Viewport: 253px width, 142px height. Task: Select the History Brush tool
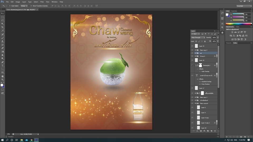coord(2,45)
